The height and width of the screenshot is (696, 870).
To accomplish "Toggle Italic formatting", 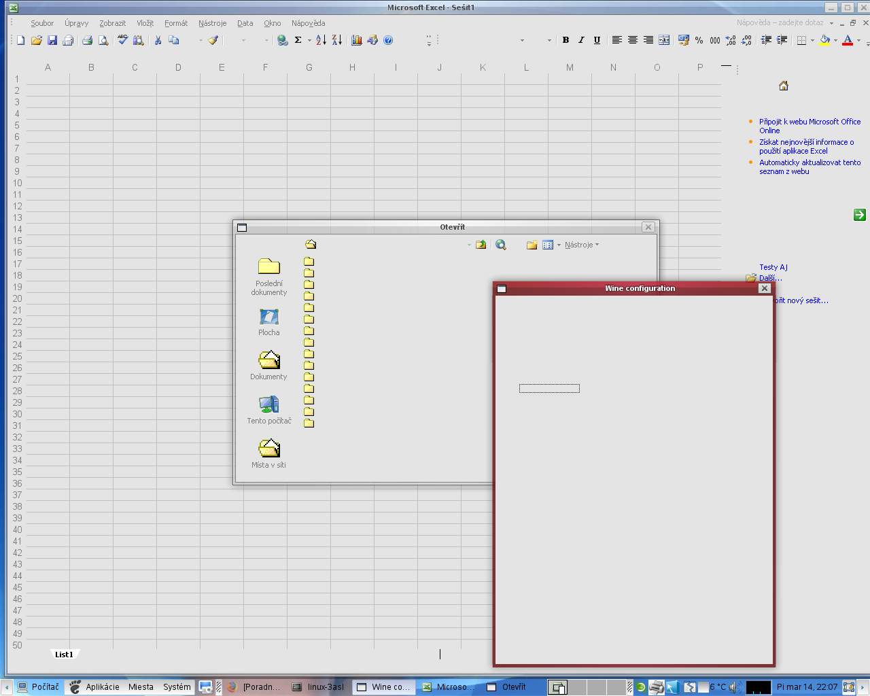I will 581,40.
